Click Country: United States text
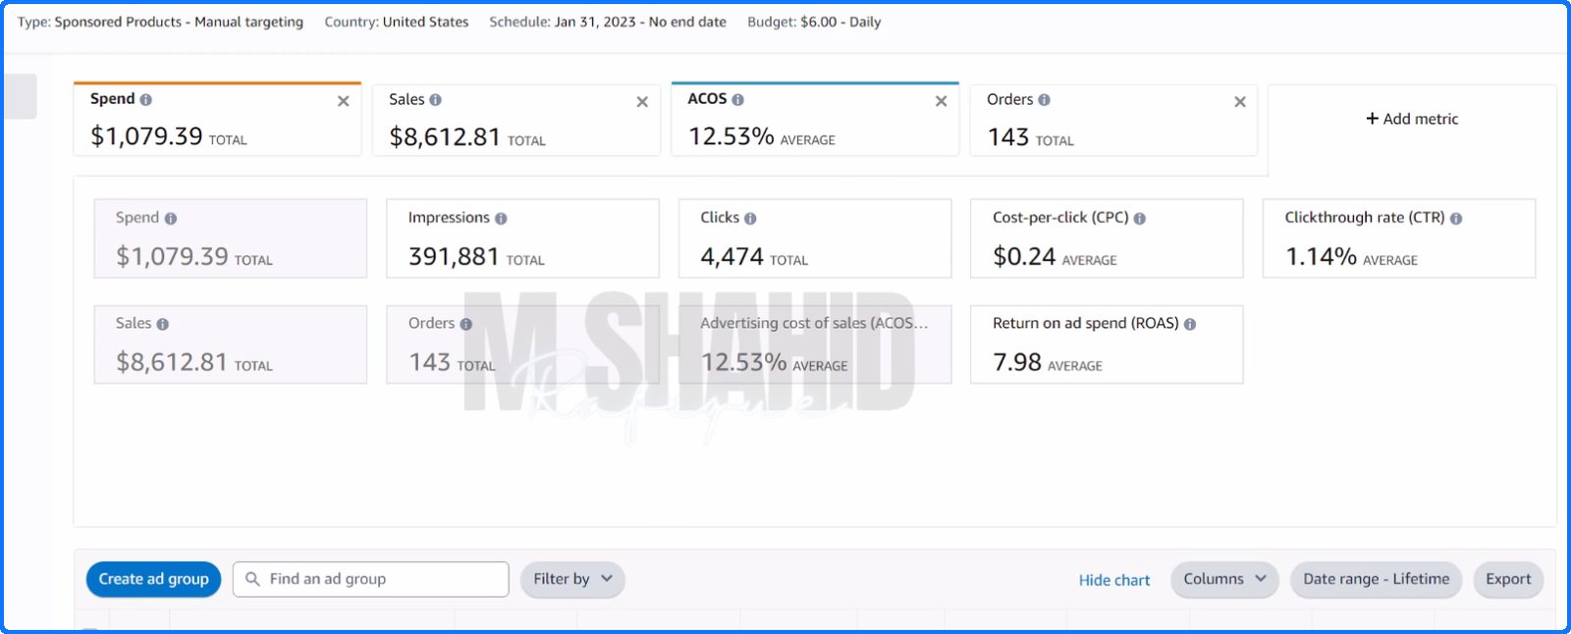The height and width of the screenshot is (634, 1571). (x=397, y=22)
